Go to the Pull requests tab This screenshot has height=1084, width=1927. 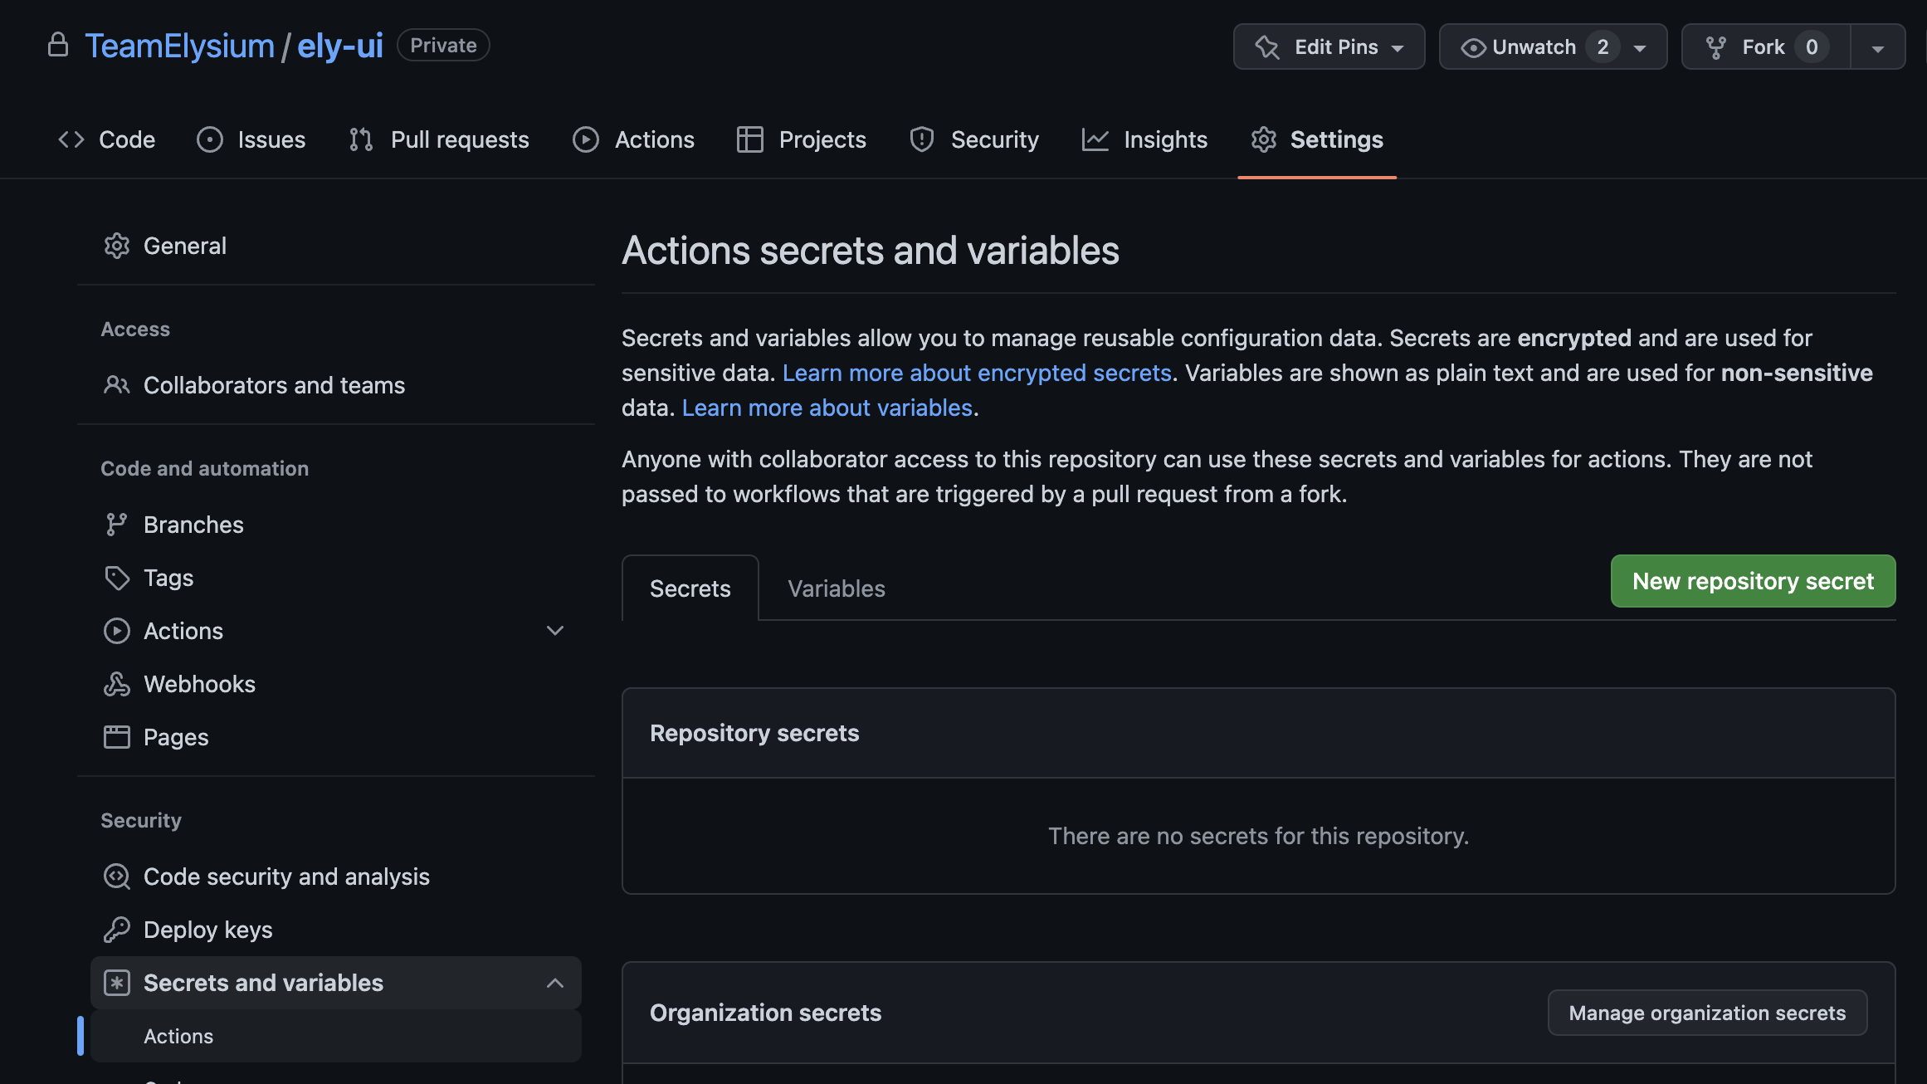(439, 139)
